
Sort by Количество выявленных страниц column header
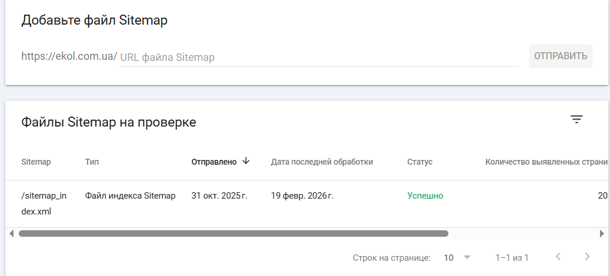click(545, 162)
